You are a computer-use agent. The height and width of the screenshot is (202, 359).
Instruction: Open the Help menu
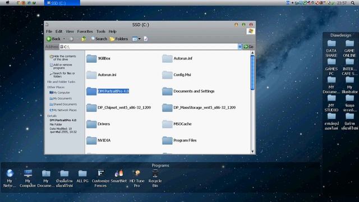(112, 31)
